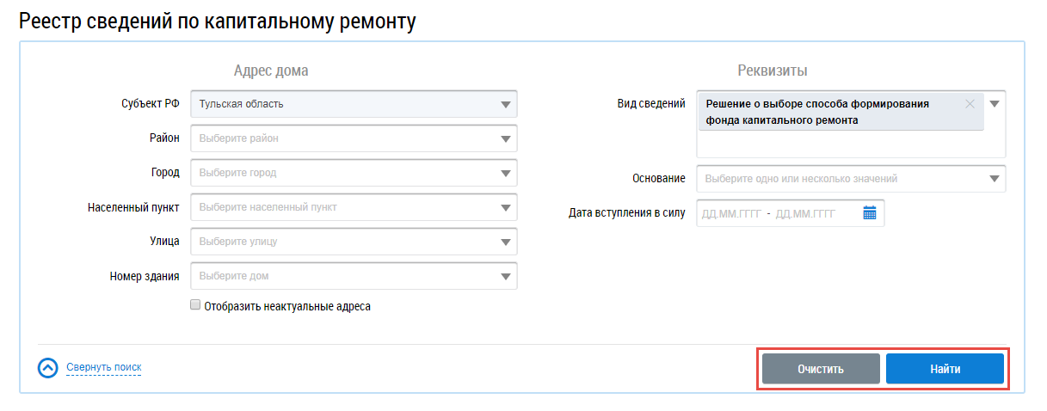Open the 'Основание' multi-select dropdown
1047x411 pixels.
point(995,179)
